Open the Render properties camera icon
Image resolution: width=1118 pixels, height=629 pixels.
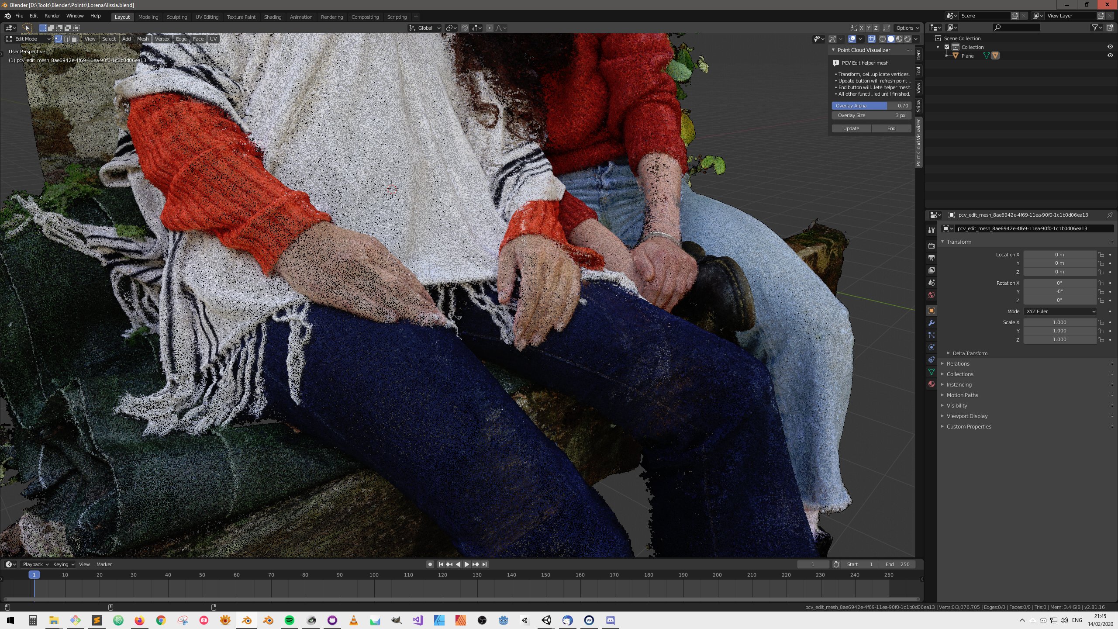(x=932, y=246)
